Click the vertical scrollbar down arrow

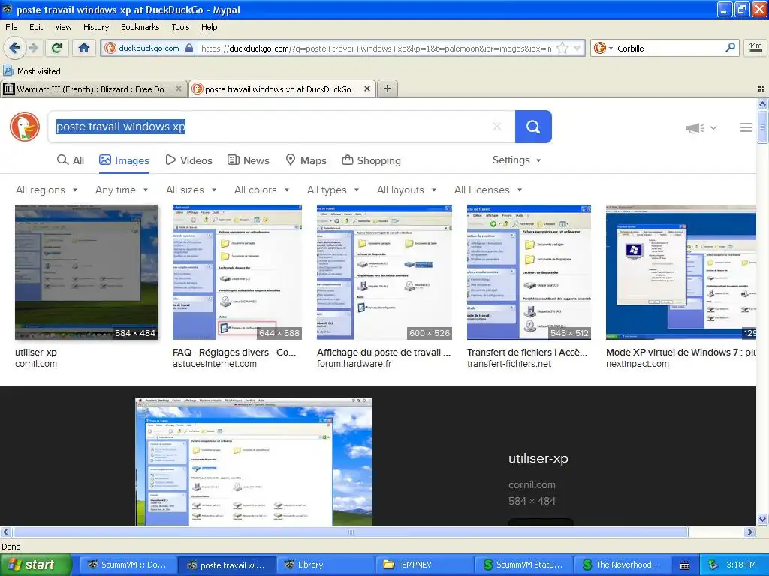[762, 520]
